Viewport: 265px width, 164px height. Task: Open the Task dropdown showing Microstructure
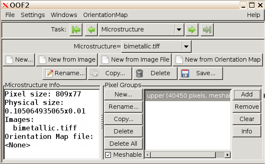click(x=141, y=30)
